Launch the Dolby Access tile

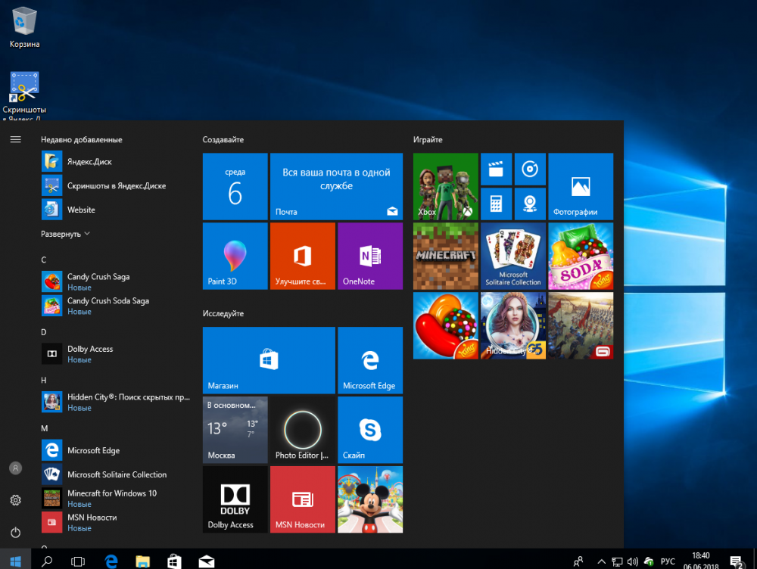(235, 499)
